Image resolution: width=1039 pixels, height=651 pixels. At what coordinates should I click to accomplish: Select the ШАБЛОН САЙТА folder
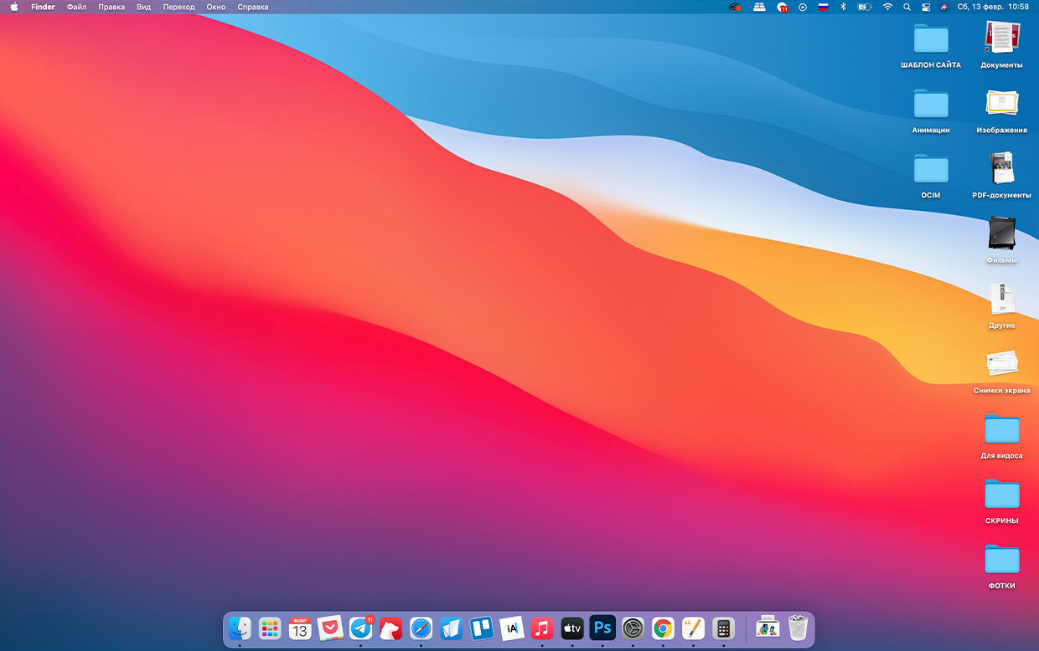pyautogui.click(x=930, y=39)
